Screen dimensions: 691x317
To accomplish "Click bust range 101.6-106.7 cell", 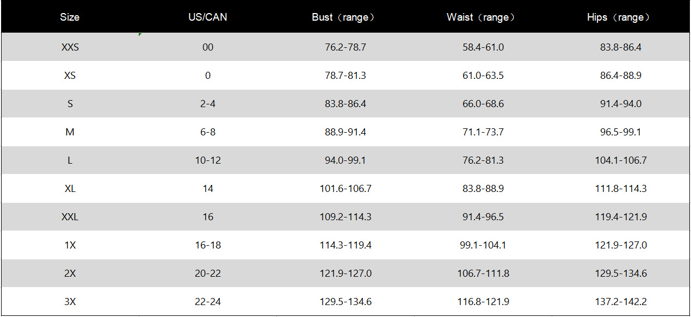I will coord(345,189).
